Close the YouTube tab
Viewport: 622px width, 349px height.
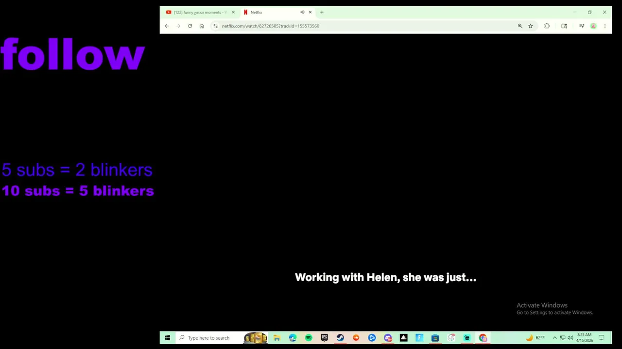point(233,12)
